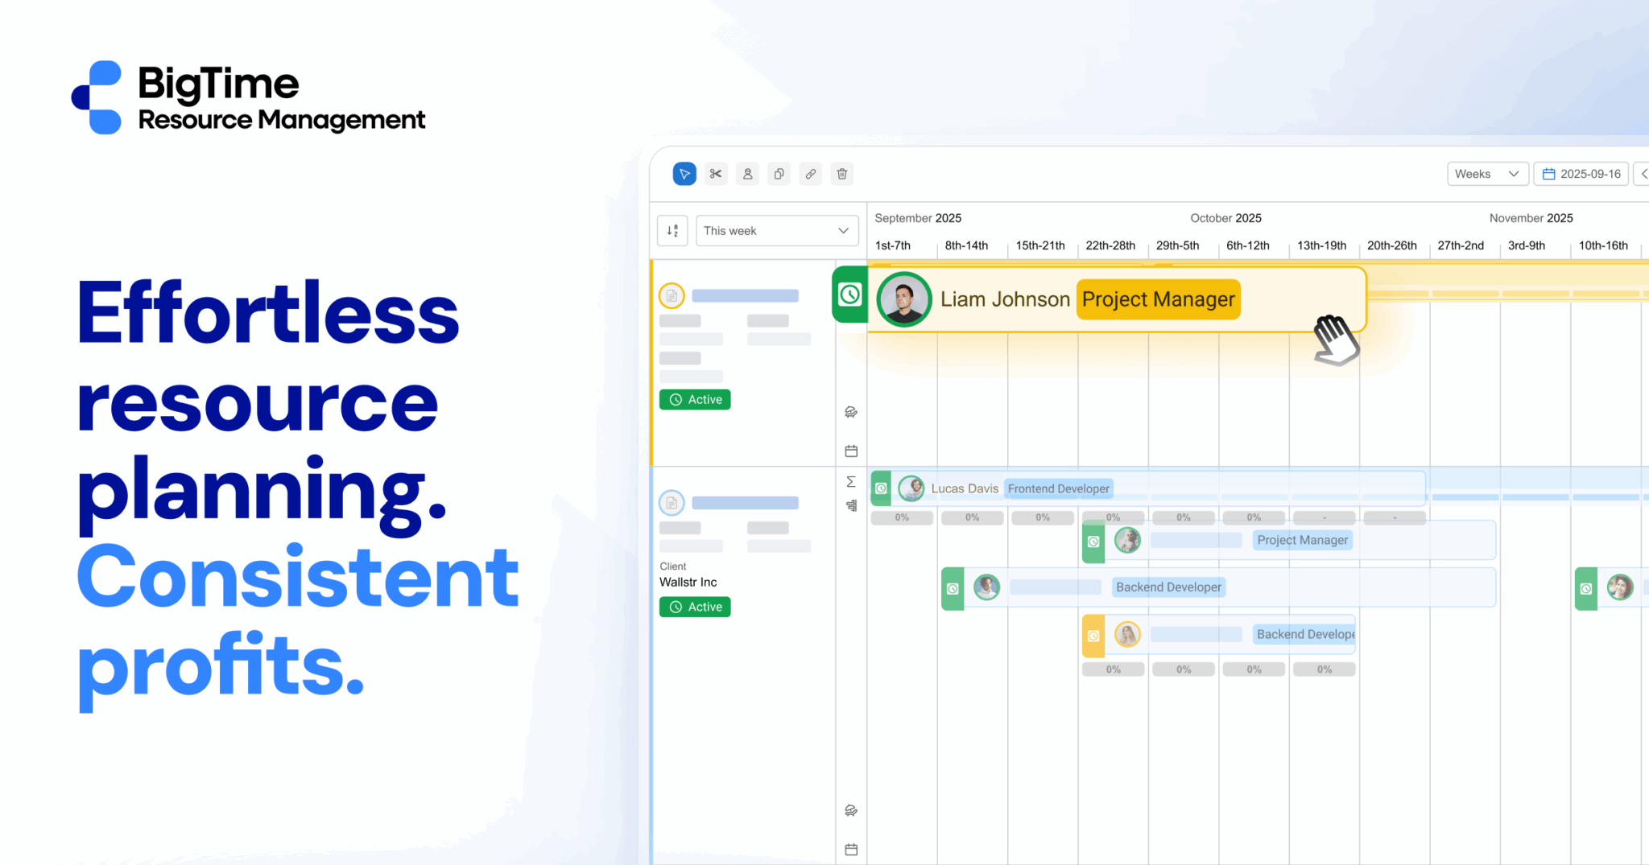Click the trash delete icon

(x=842, y=174)
